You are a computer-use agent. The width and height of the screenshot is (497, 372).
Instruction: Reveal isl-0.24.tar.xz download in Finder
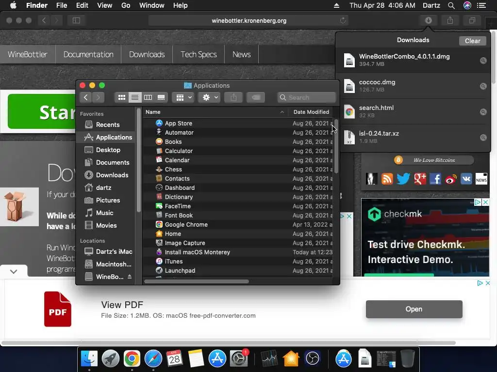click(x=483, y=137)
